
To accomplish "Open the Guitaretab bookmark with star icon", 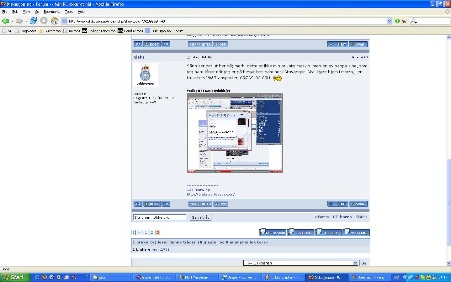I will click(x=50, y=31).
